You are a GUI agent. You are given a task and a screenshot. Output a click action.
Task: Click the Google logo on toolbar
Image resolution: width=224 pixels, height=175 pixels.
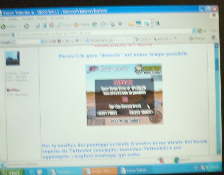pyautogui.click(x=5, y=43)
